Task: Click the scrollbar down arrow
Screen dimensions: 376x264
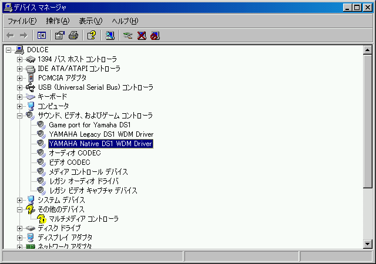Action: click(x=367, y=244)
